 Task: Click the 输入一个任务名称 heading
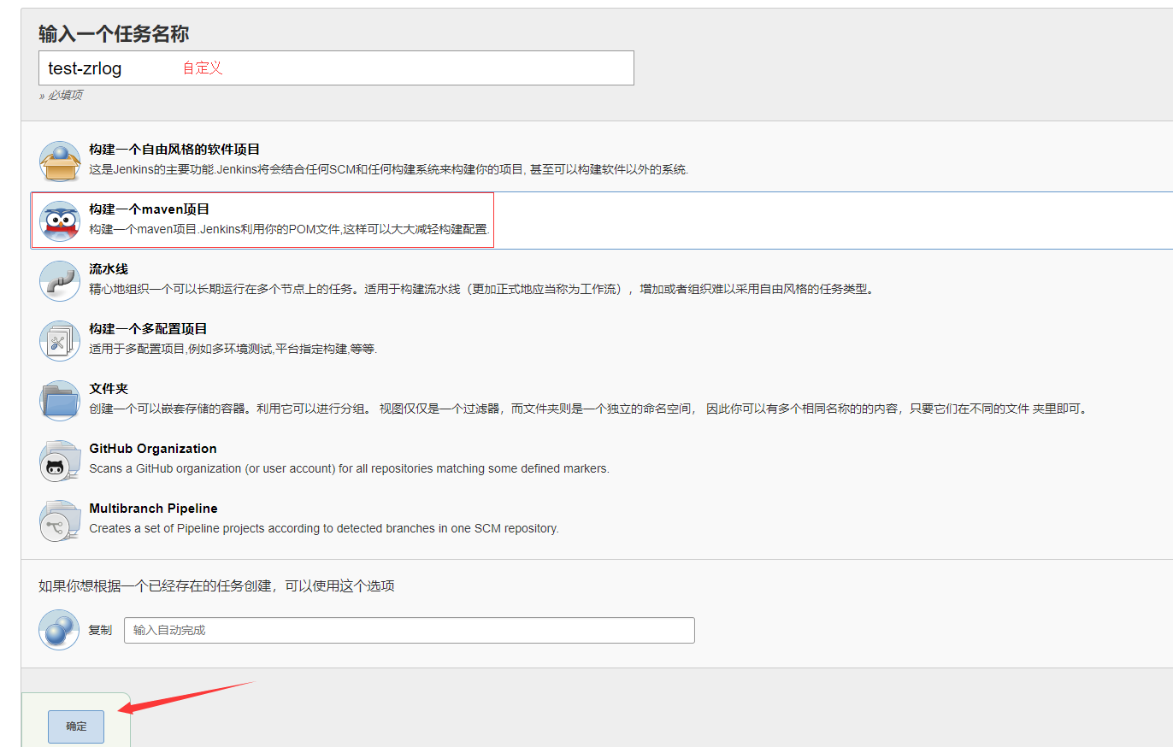[x=114, y=34]
